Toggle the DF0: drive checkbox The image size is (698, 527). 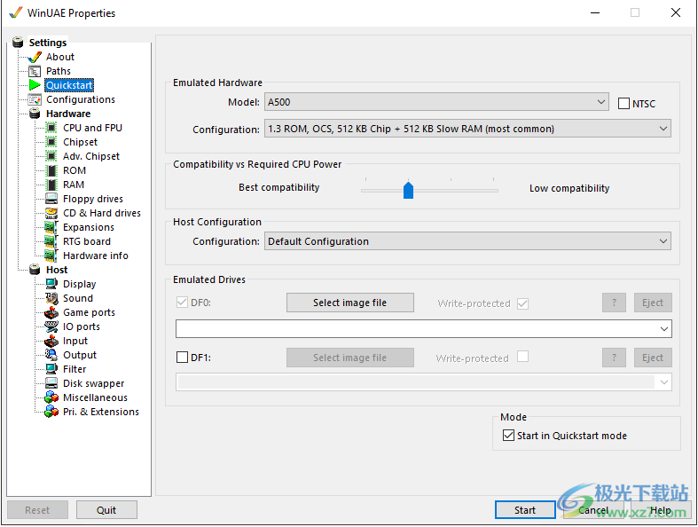pyautogui.click(x=182, y=303)
